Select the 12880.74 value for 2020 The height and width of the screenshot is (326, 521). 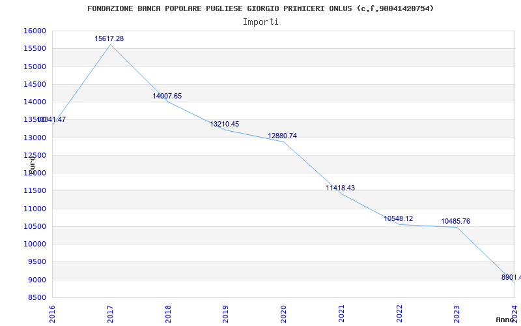coord(283,136)
